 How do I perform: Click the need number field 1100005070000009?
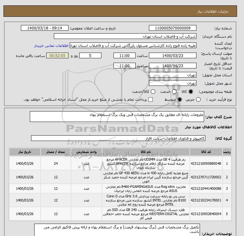tap(173, 28)
